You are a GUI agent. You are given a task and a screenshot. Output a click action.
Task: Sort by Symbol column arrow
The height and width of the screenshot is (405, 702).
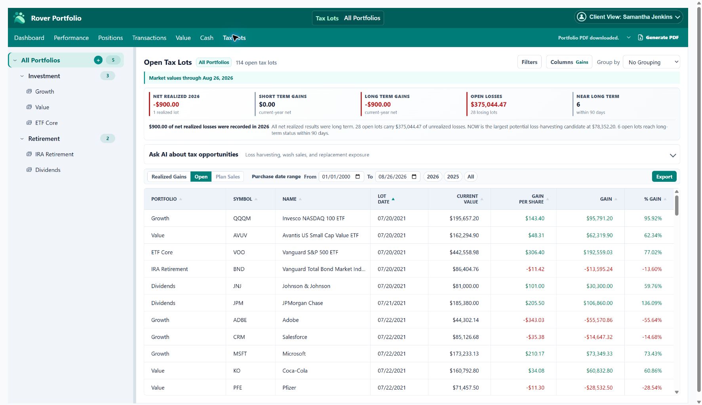pyautogui.click(x=256, y=199)
